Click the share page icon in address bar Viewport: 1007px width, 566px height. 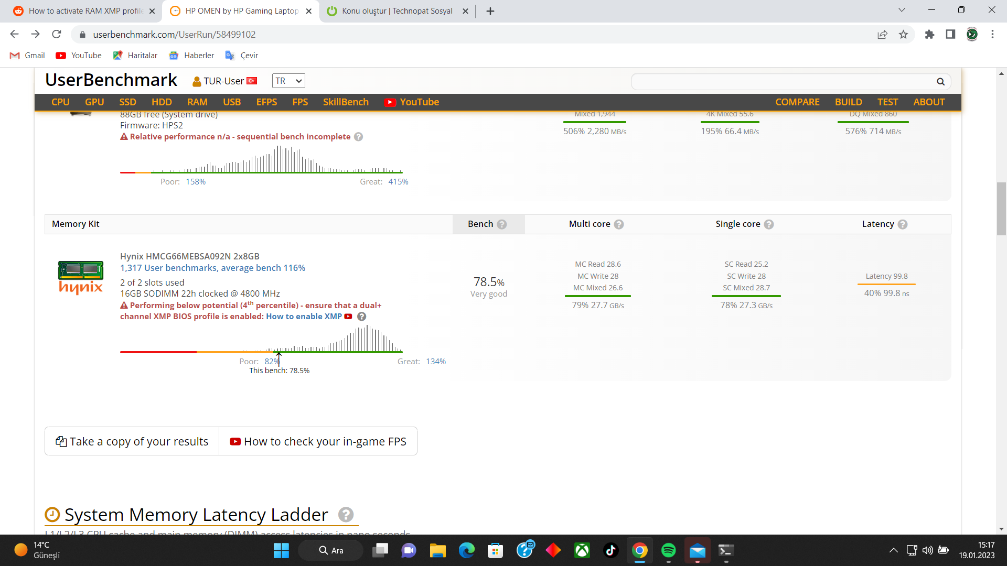click(x=882, y=35)
